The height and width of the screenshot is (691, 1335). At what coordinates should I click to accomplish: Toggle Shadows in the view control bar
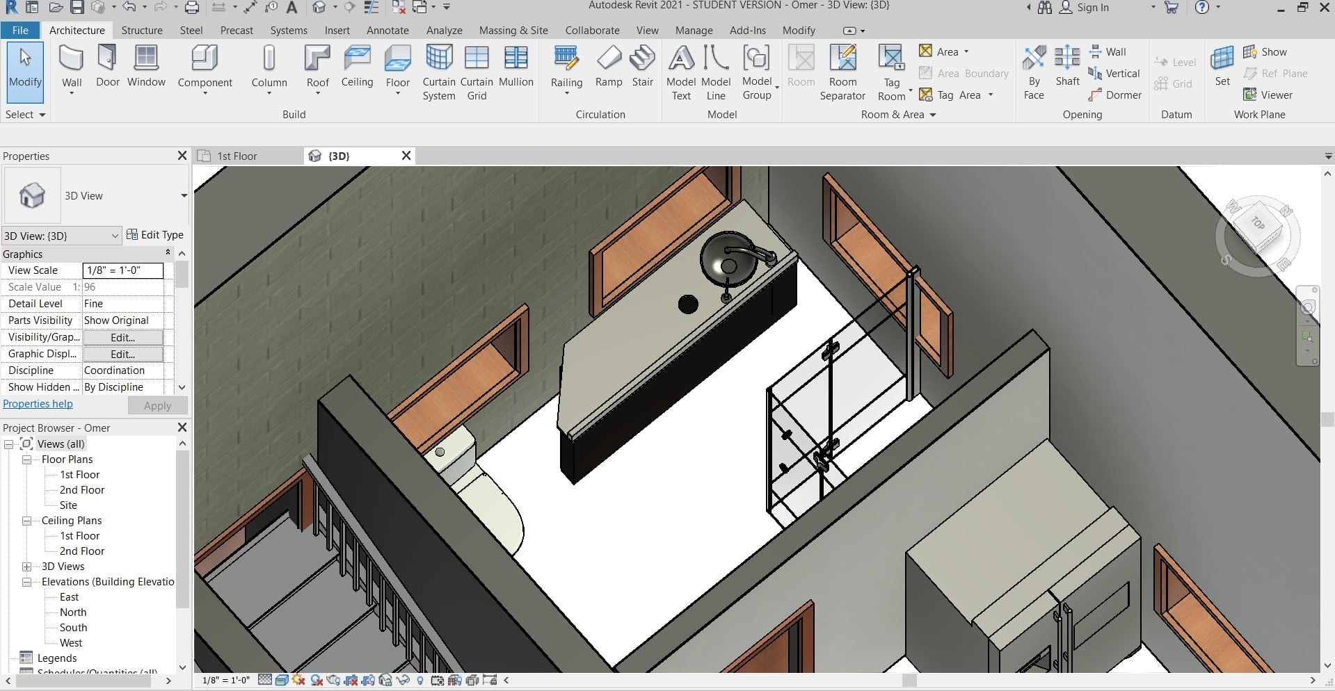click(x=317, y=680)
